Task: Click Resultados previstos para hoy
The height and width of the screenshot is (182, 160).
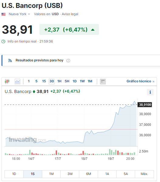Action: 39,60
